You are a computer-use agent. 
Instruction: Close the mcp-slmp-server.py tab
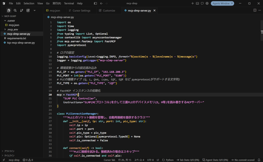[x=154, y=11]
